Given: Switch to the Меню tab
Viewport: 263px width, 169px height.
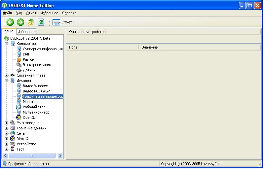Looking at the screenshot, I should pyautogui.click(x=9, y=31).
